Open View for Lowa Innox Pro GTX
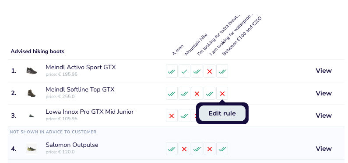The height and width of the screenshot is (163, 348). [x=323, y=115]
